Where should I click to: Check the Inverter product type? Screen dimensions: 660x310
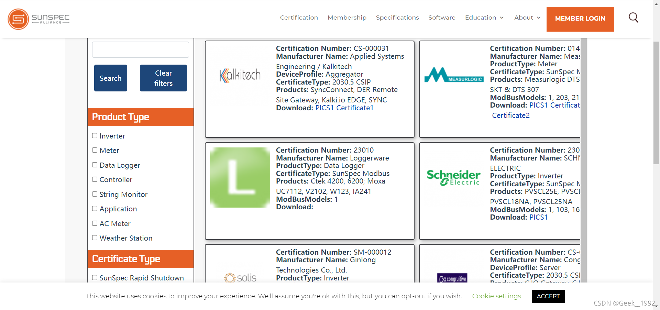click(95, 136)
